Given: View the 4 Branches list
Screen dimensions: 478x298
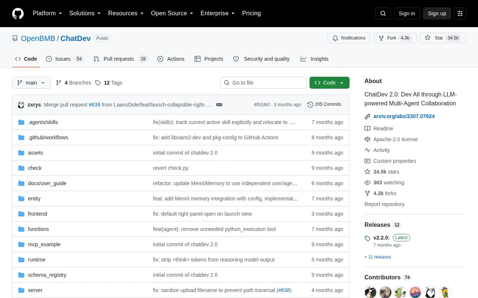Looking at the screenshot, I should (x=74, y=83).
